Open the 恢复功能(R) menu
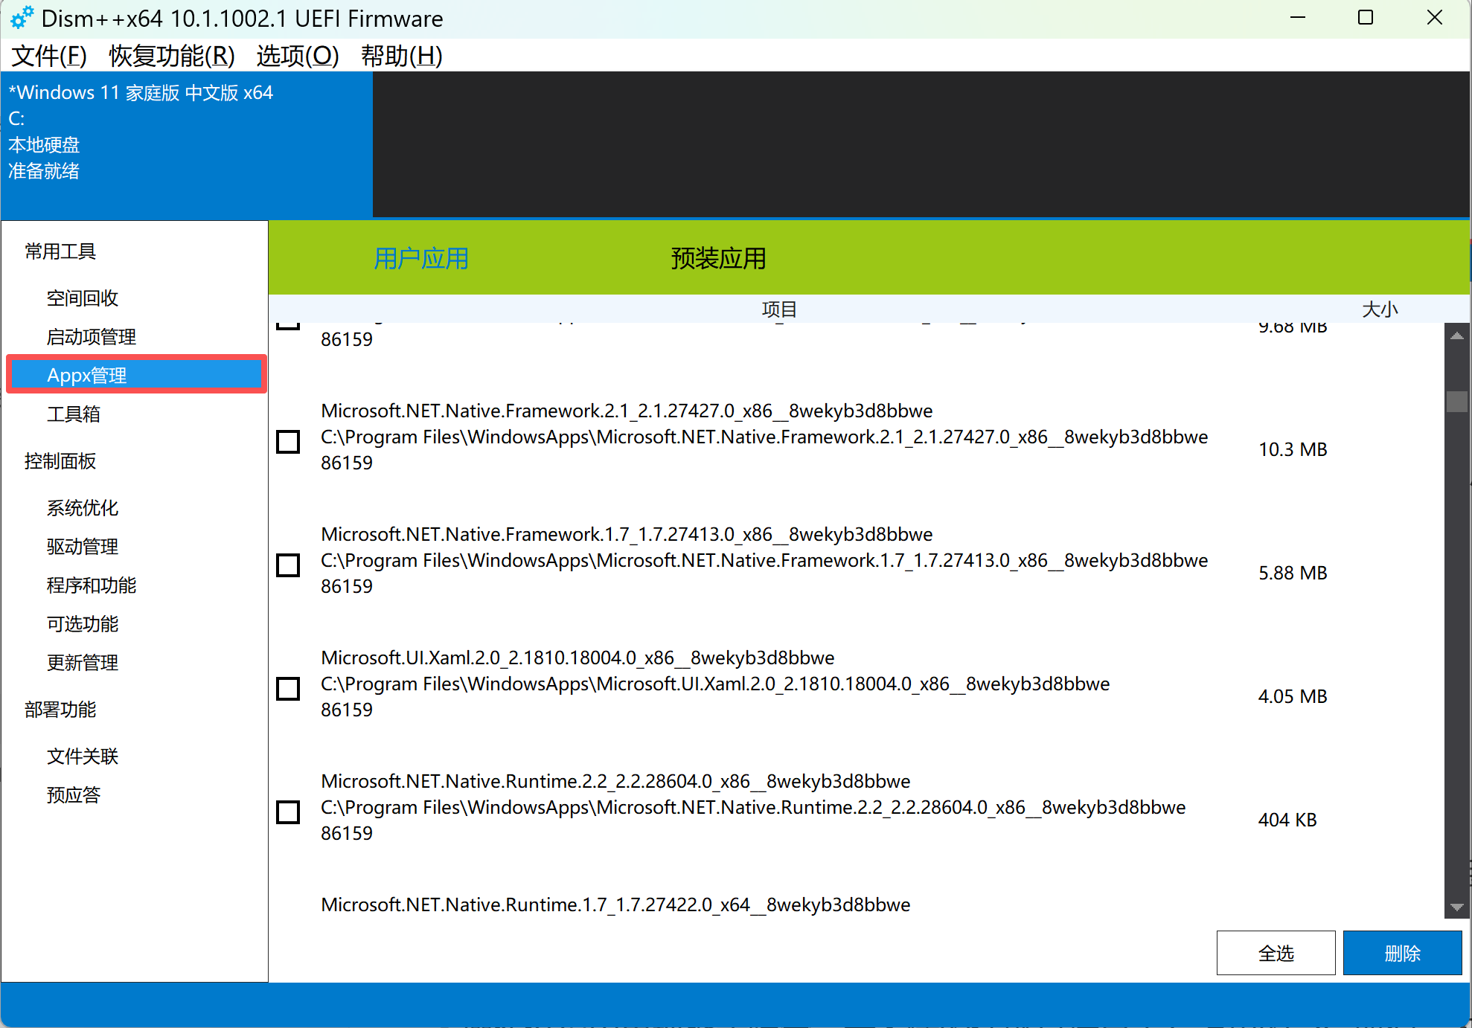Viewport: 1472px width, 1028px height. pyautogui.click(x=172, y=56)
